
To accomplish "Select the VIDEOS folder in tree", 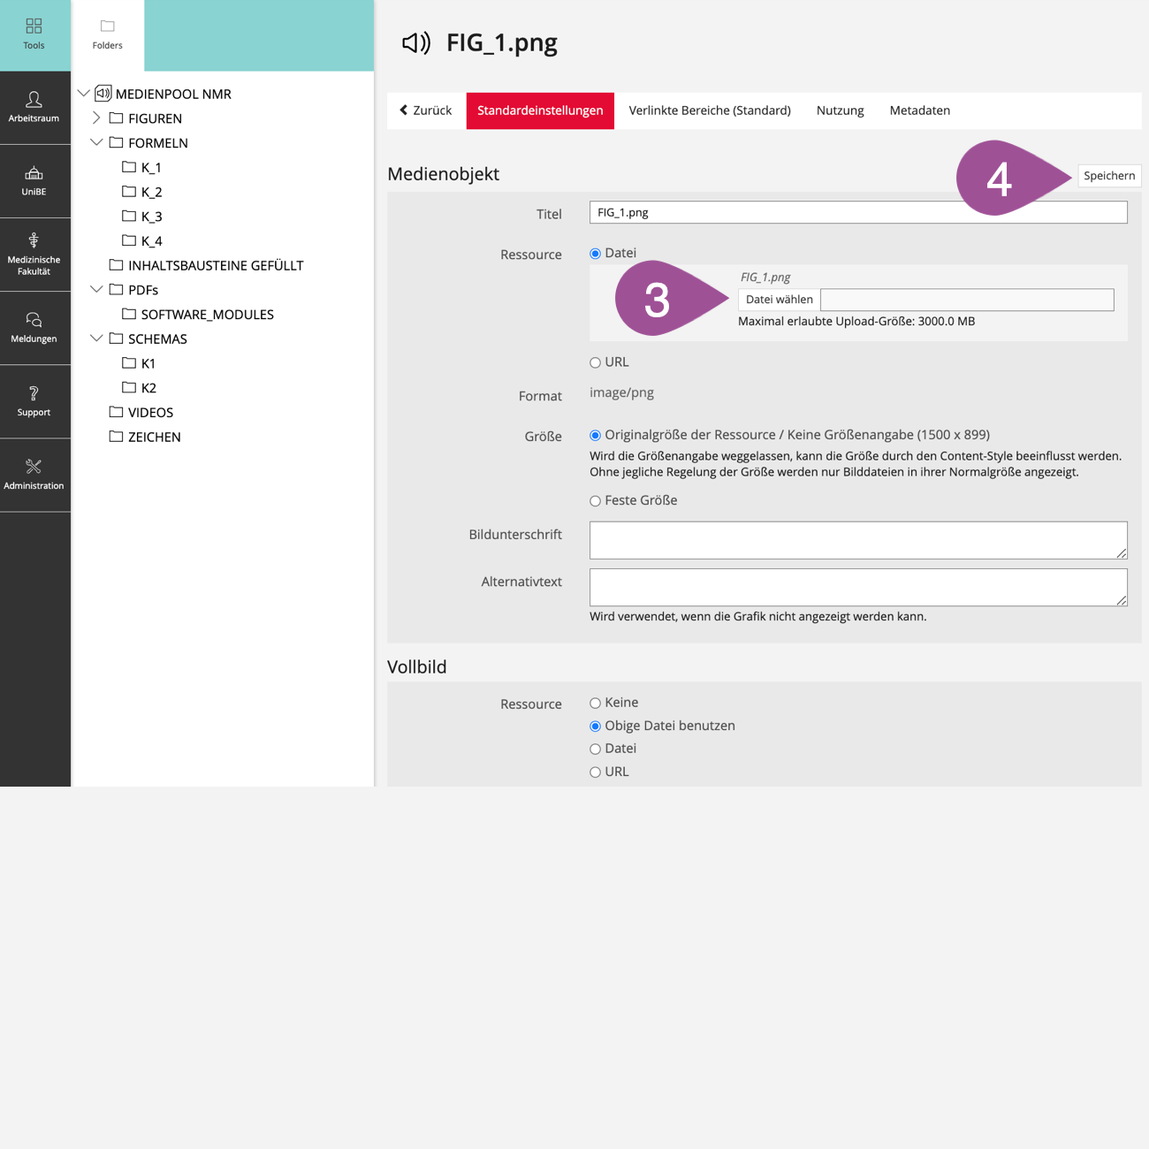I will click(x=150, y=413).
